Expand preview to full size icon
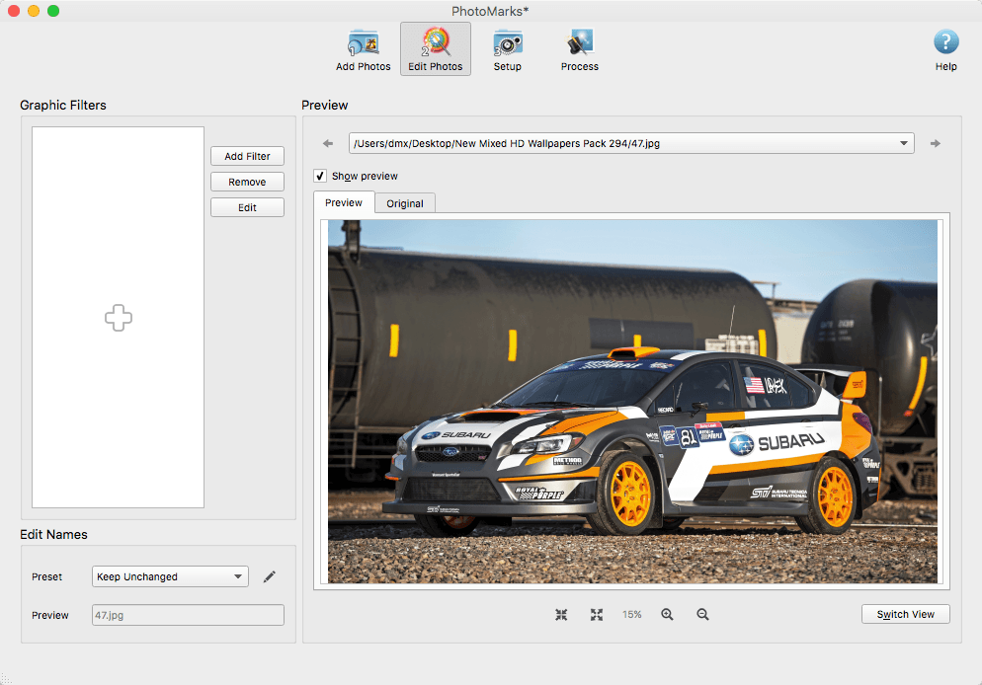Screen dimensions: 982x685 [x=597, y=614]
